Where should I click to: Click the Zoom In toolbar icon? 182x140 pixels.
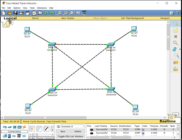59,13
